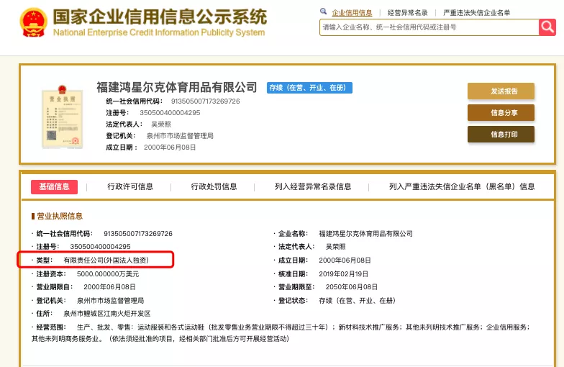
Task: Click the 企业名称 value in license info
Action: [x=365, y=233]
